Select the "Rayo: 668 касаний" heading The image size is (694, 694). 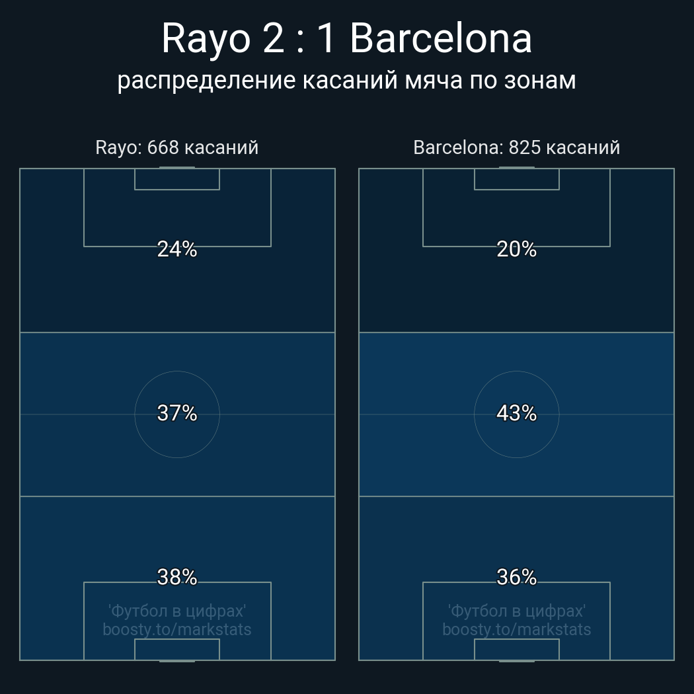(176, 147)
